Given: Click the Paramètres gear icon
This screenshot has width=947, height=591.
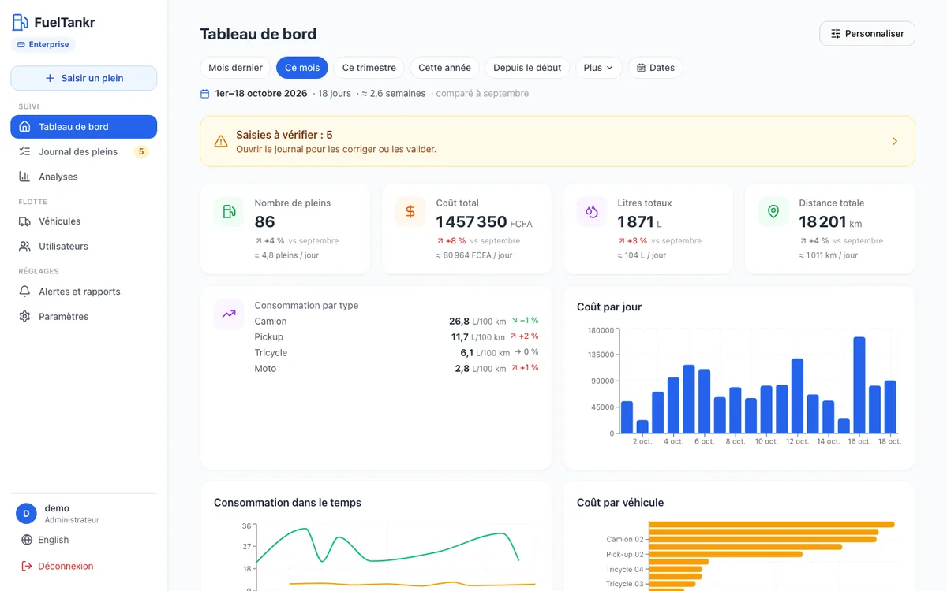Looking at the screenshot, I should (24, 317).
